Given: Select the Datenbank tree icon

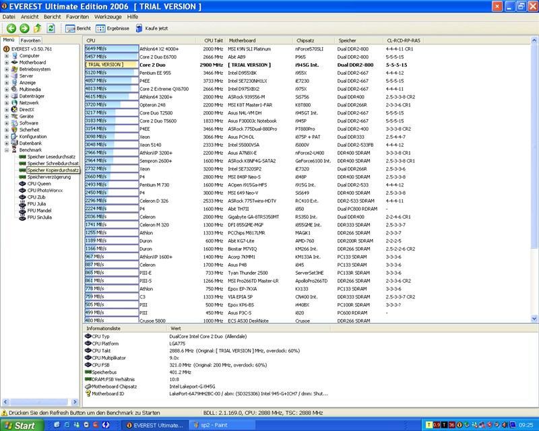Looking at the screenshot, I should coord(14,143).
